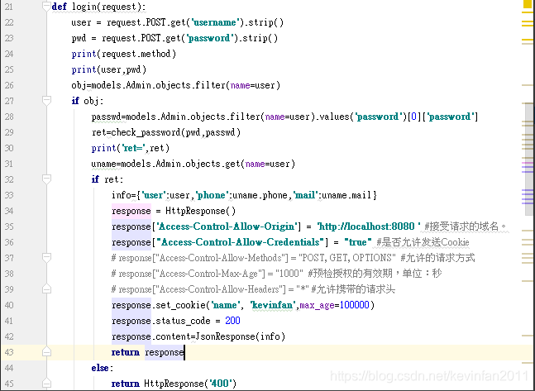535x391 pixels.
Task: Click the "true" string on line 36
Action: 357,242
